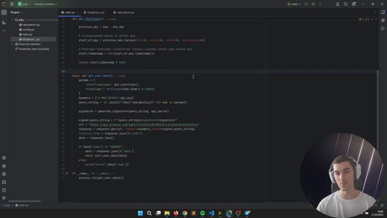
Task: Open the p2p project switcher dropdown
Action: tap(24, 4)
